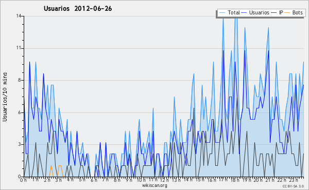Click the '15 h' x-axis label
The height and width of the screenshot is (190, 309).
click(200, 180)
